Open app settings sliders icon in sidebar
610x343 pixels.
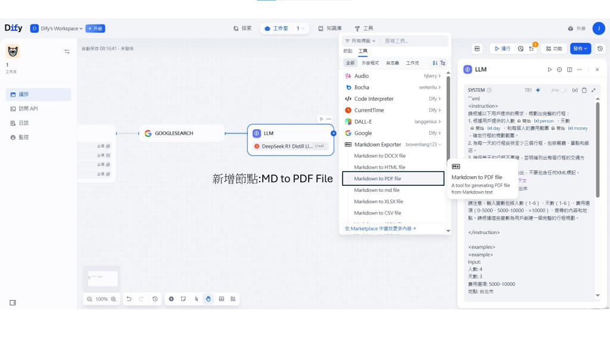pos(67,51)
